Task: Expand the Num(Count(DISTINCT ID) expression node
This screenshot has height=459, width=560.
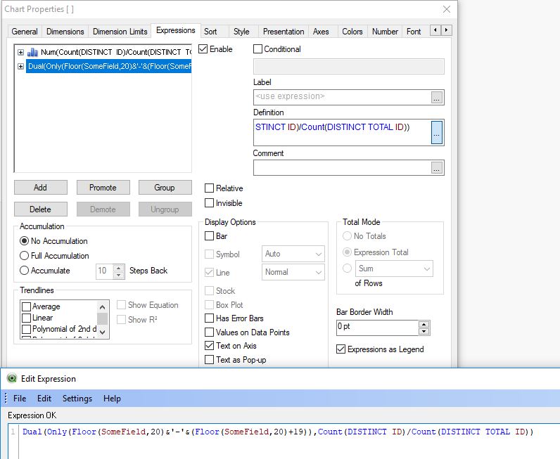Action: 21,52
